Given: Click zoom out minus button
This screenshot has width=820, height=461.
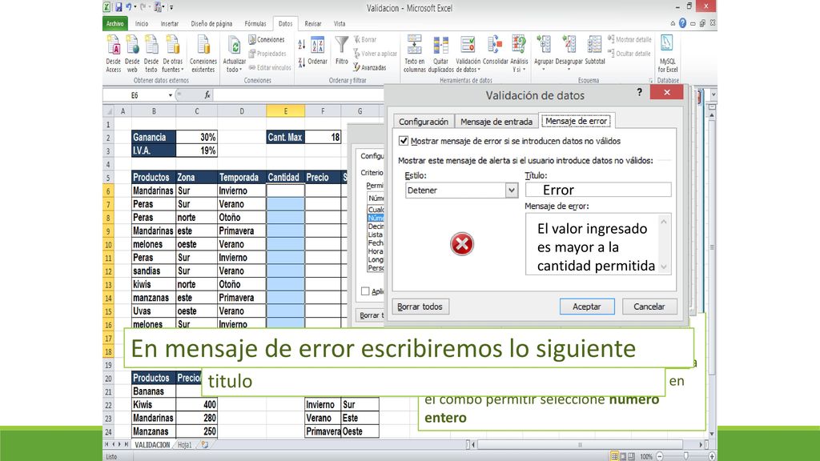Looking at the screenshot, I should (660, 456).
